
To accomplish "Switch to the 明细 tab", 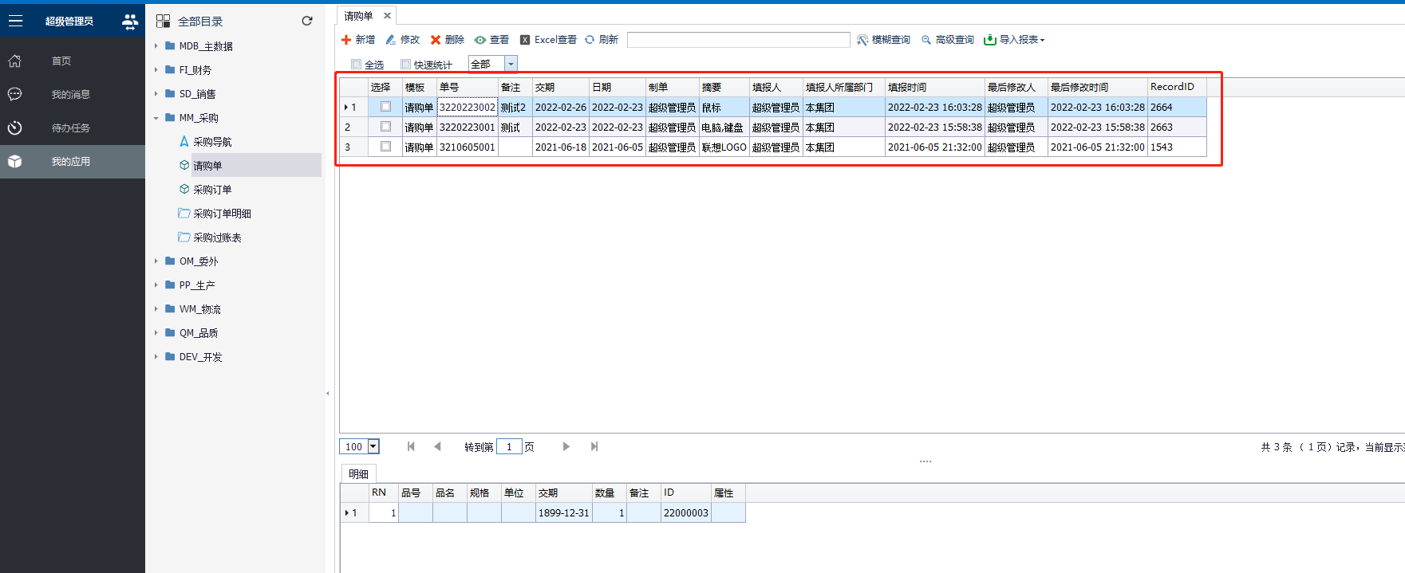I will coord(358,473).
